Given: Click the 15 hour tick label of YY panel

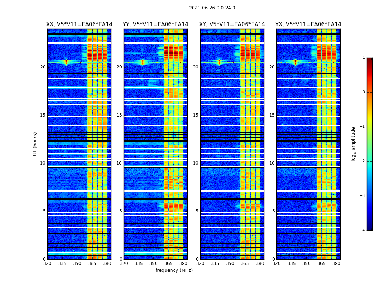Looking at the screenshot, I should point(119,115).
